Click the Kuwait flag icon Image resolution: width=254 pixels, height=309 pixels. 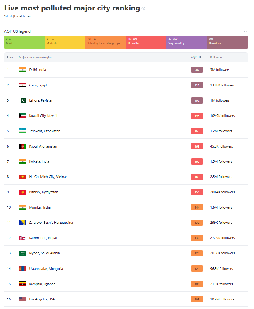click(x=22, y=116)
